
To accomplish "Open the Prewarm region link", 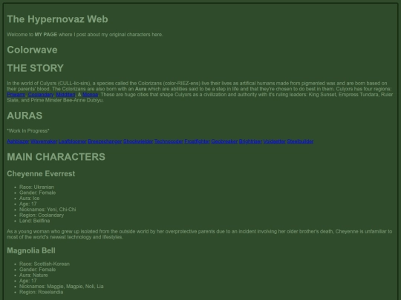I will [x=16, y=95].
